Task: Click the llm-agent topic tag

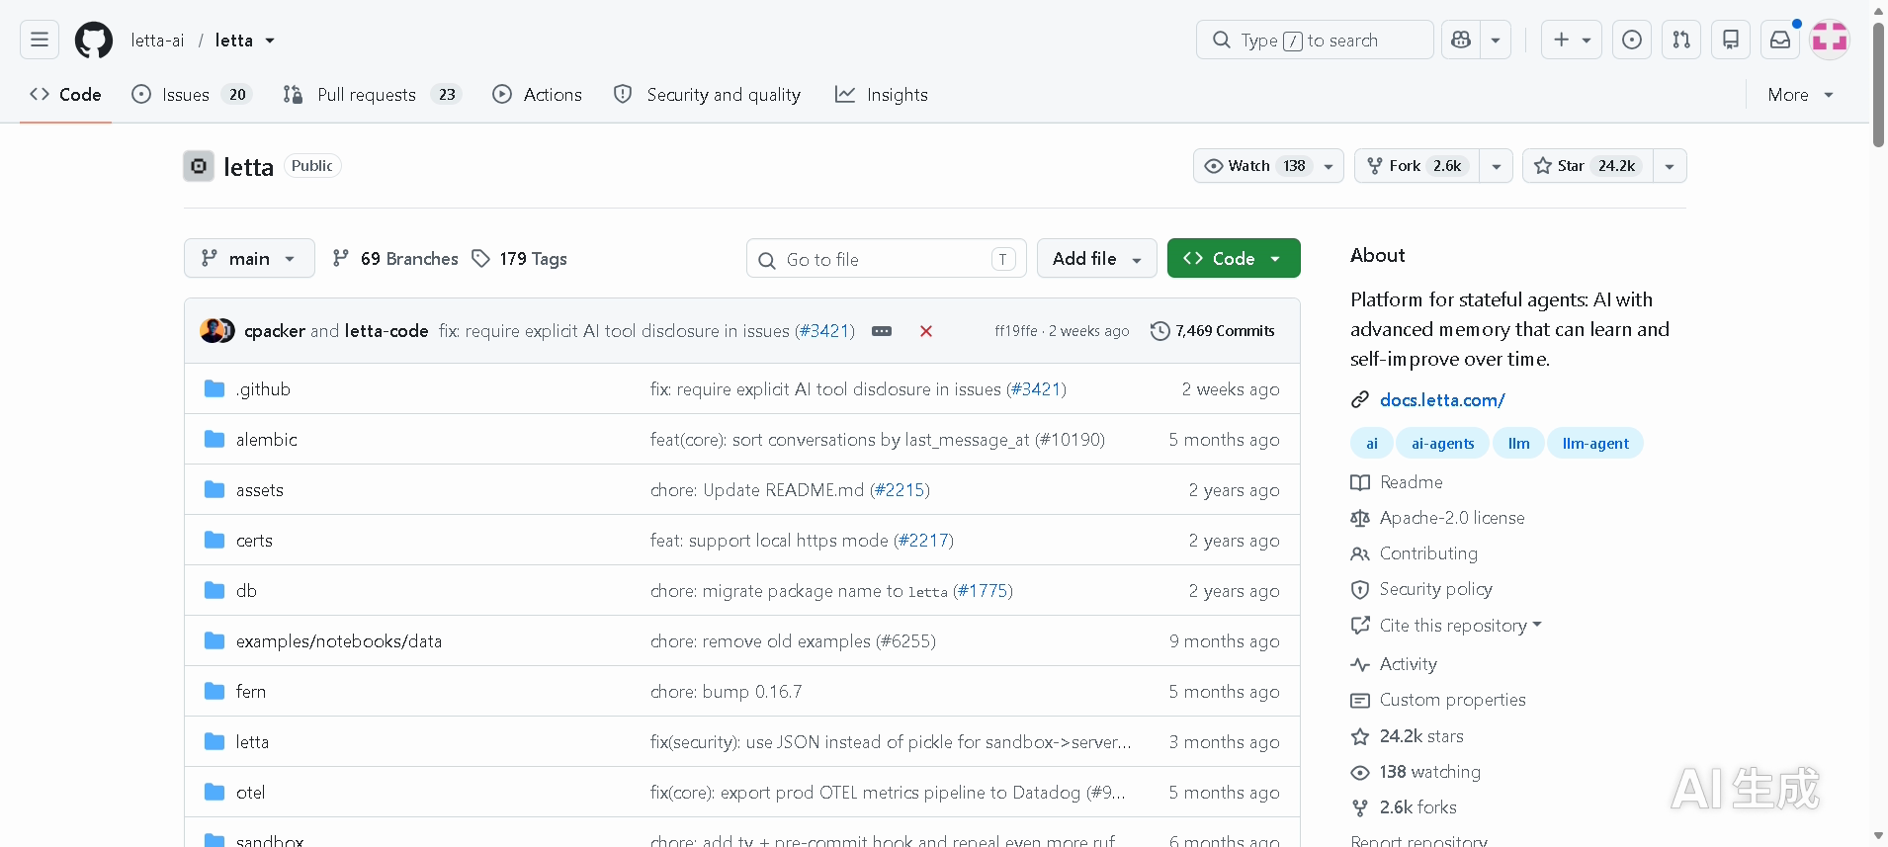Action: click(x=1595, y=444)
